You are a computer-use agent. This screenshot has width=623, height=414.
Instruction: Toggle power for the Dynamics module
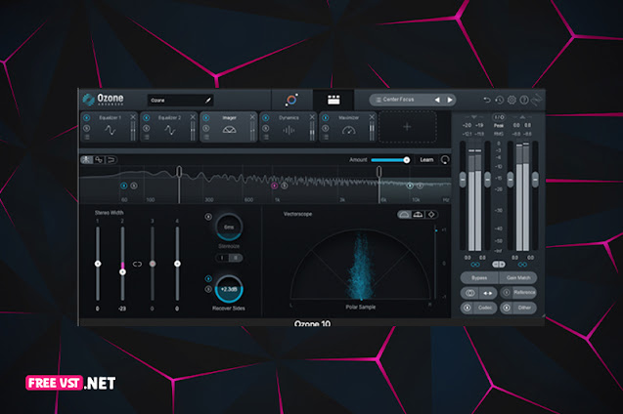coord(265,118)
